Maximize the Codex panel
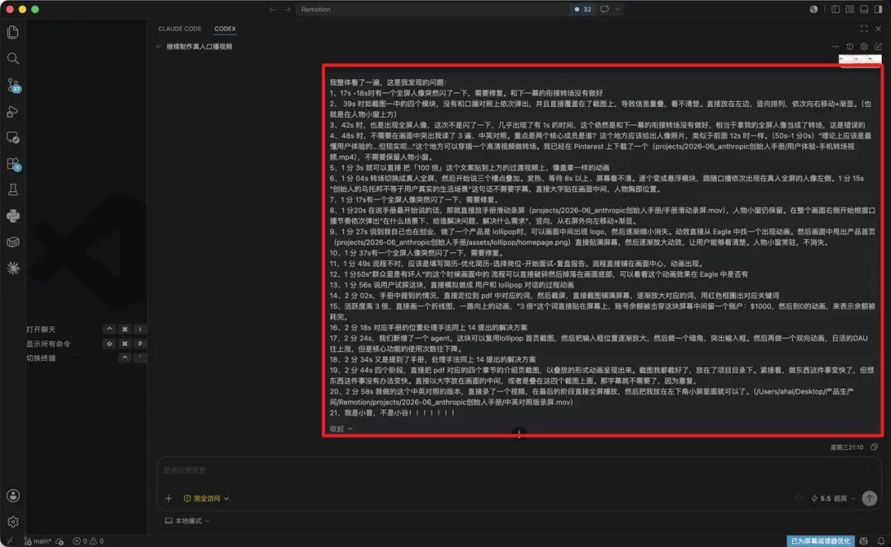The image size is (891, 547). pos(864,28)
